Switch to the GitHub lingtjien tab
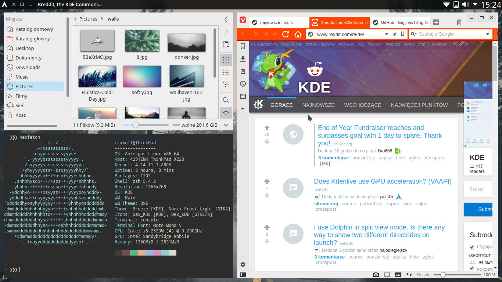This screenshot has height=282, width=502. point(400,22)
